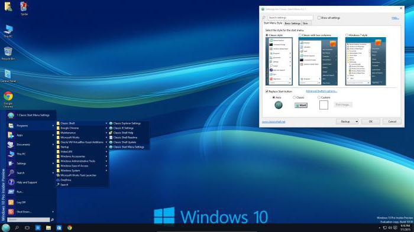Click the volume icon in system tray
Viewport: 414px width, 232px height.
tap(390, 228)
